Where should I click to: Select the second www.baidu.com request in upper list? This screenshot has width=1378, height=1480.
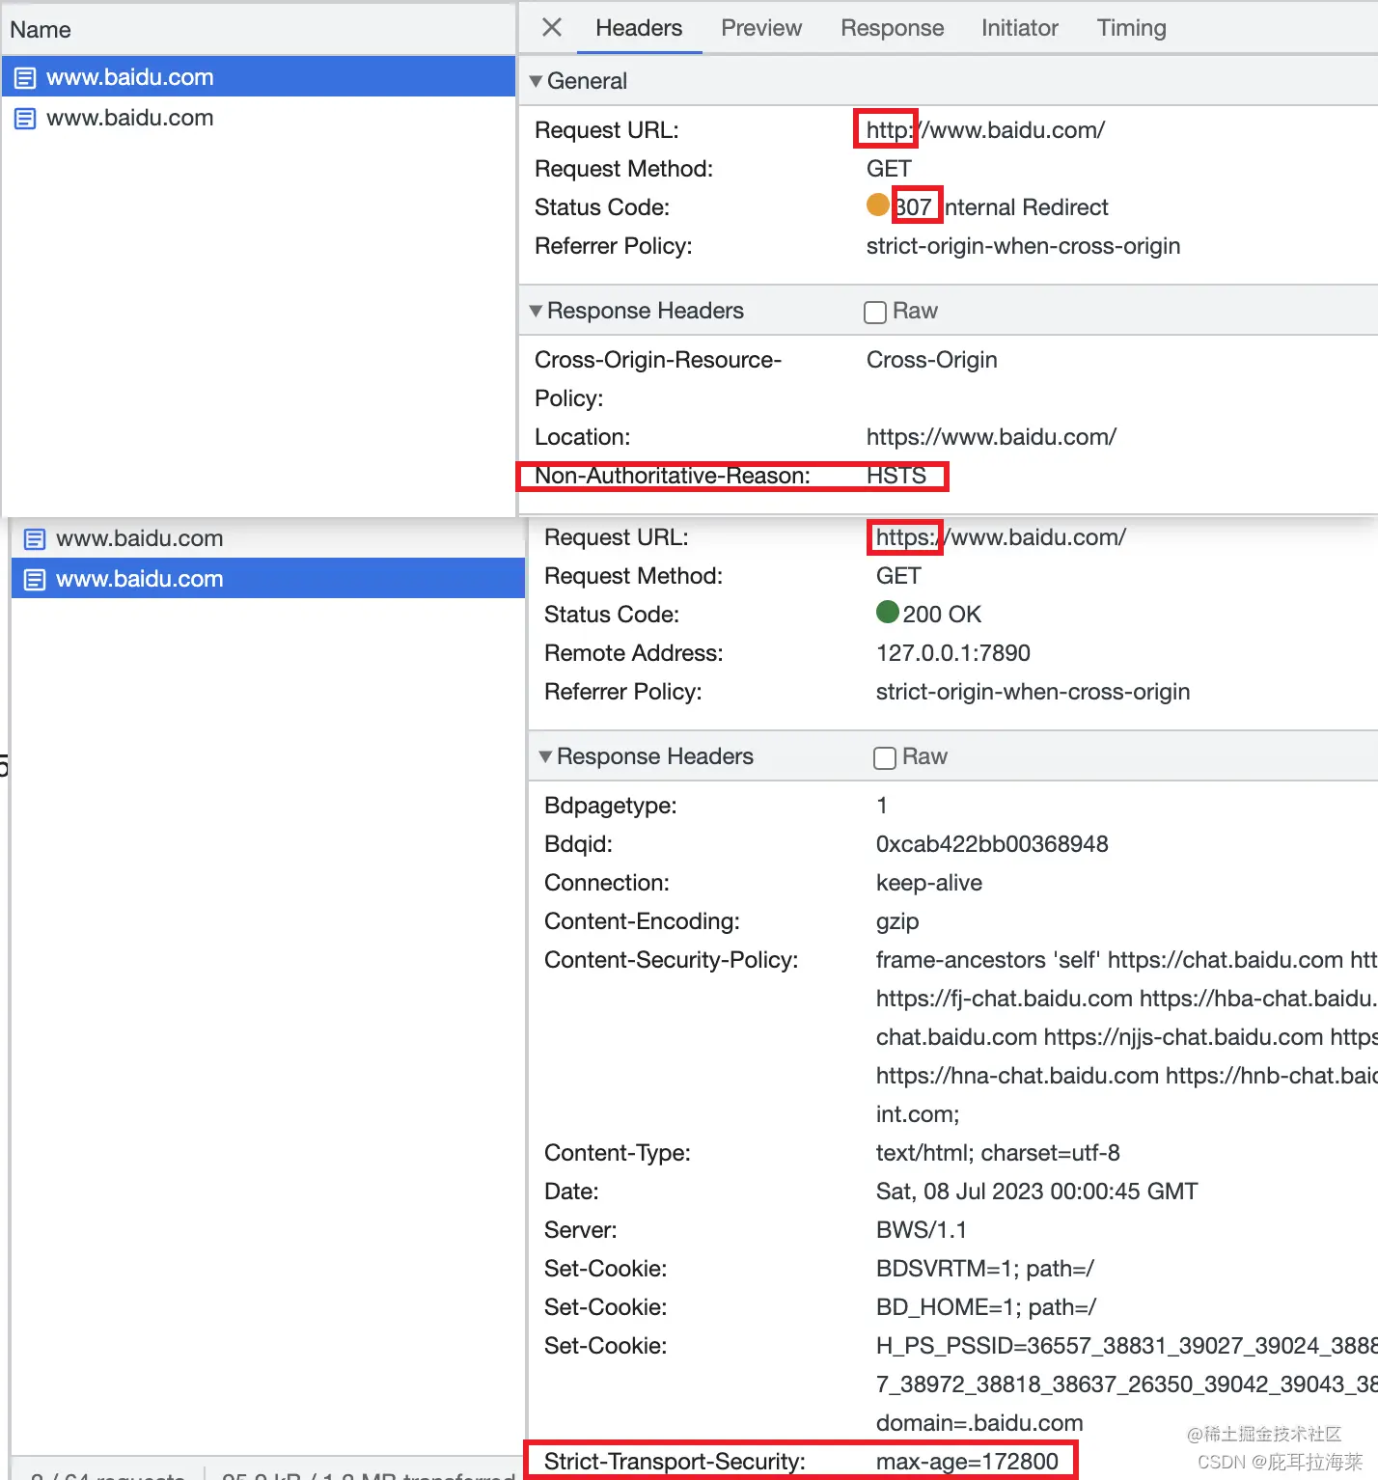(259, 118)
